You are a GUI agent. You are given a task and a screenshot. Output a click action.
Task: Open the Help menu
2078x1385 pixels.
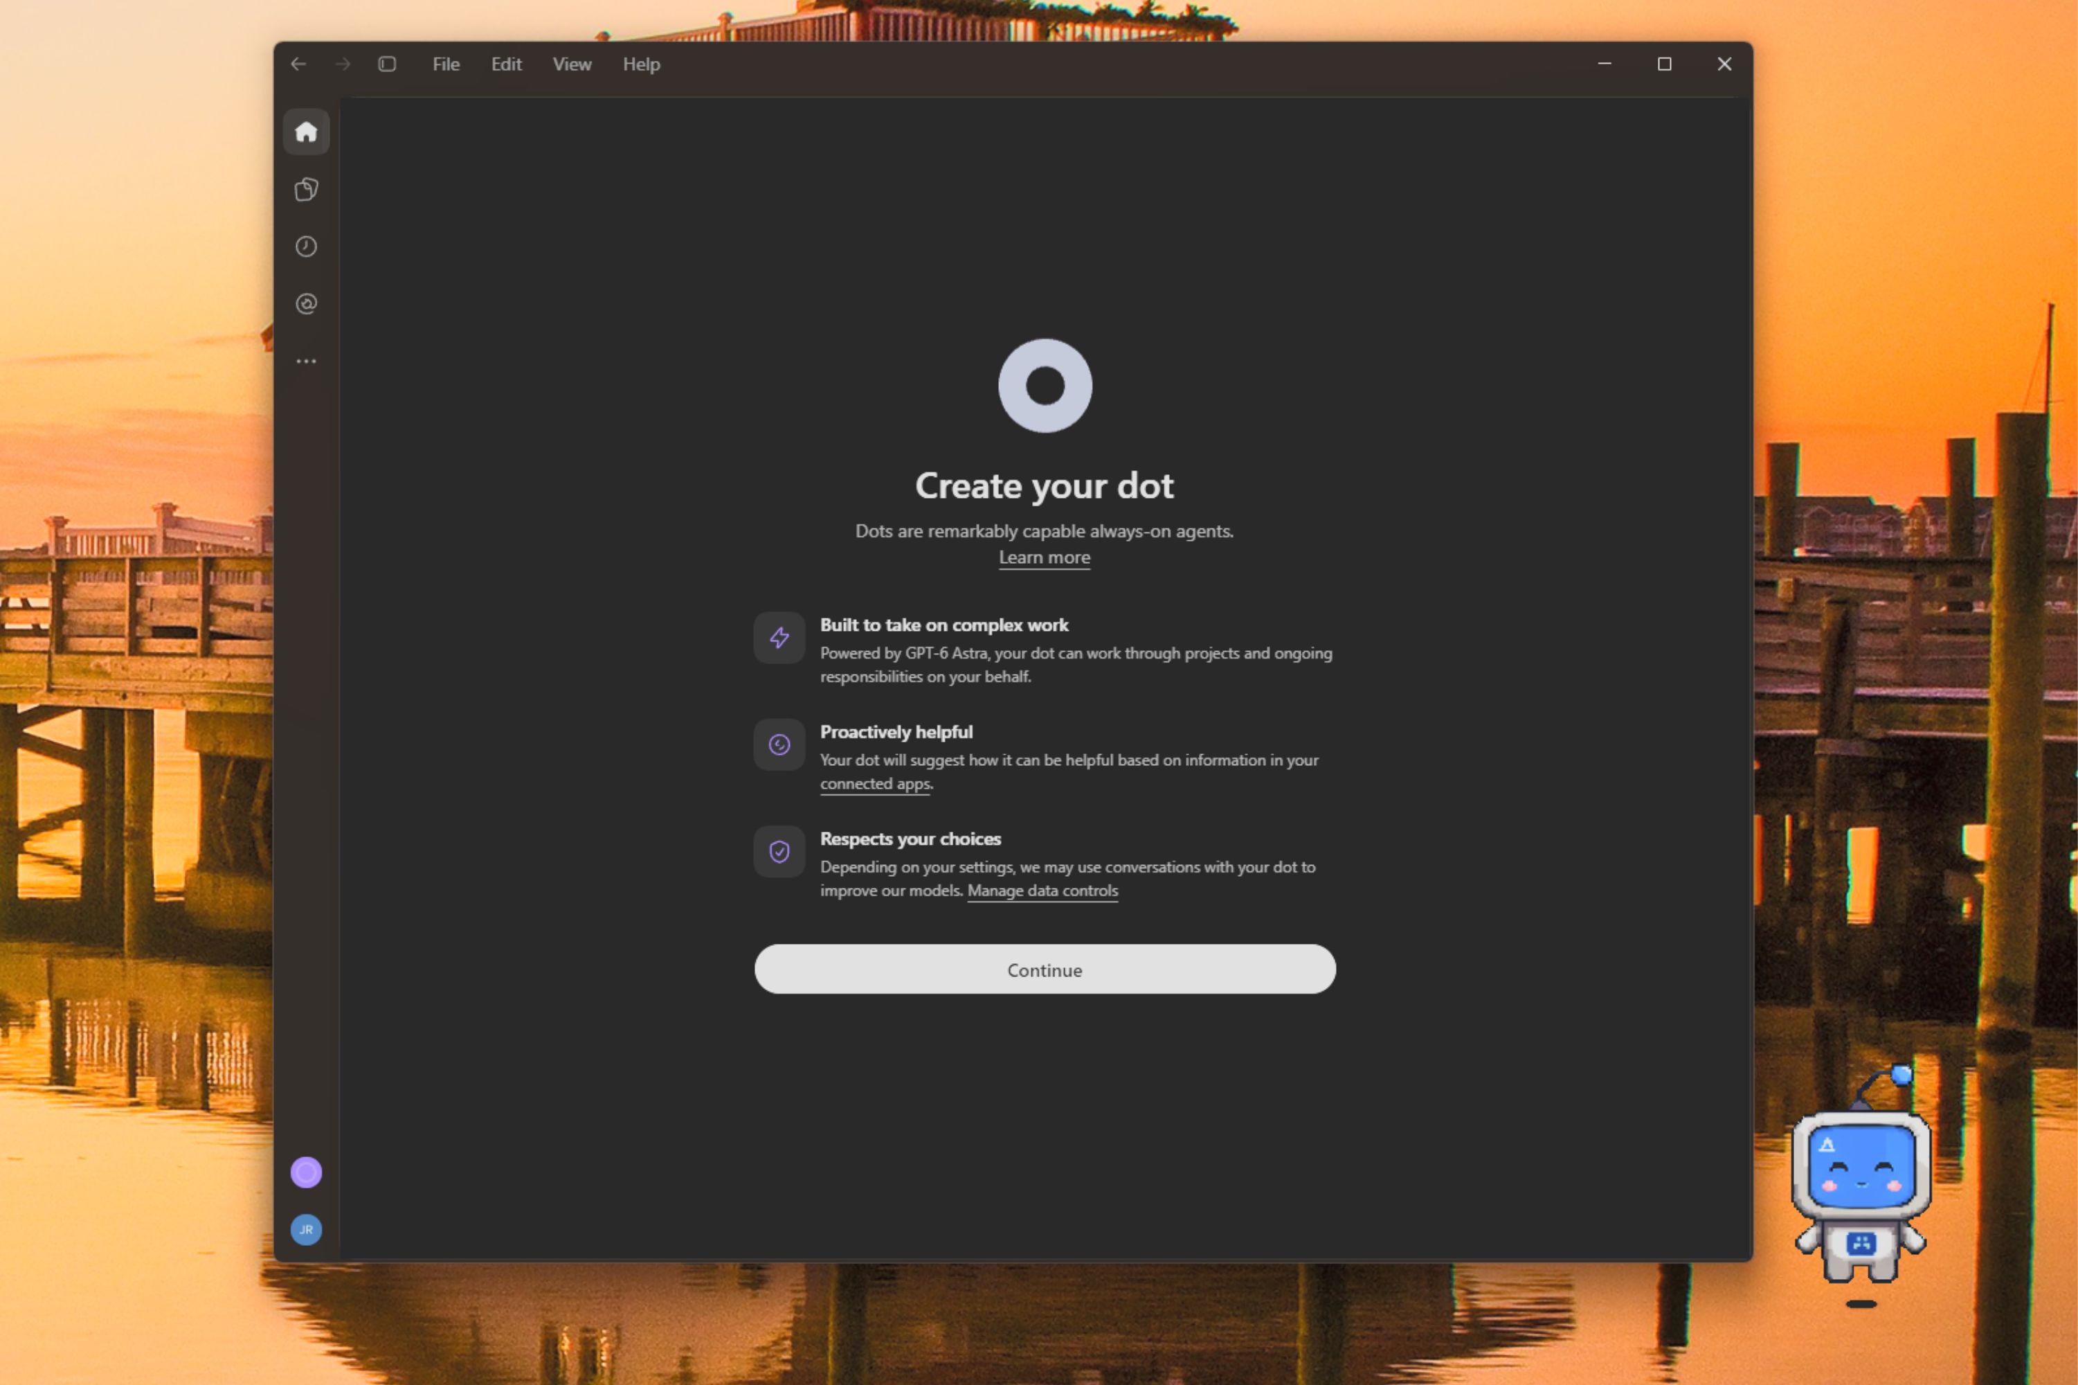click(642, 64)
